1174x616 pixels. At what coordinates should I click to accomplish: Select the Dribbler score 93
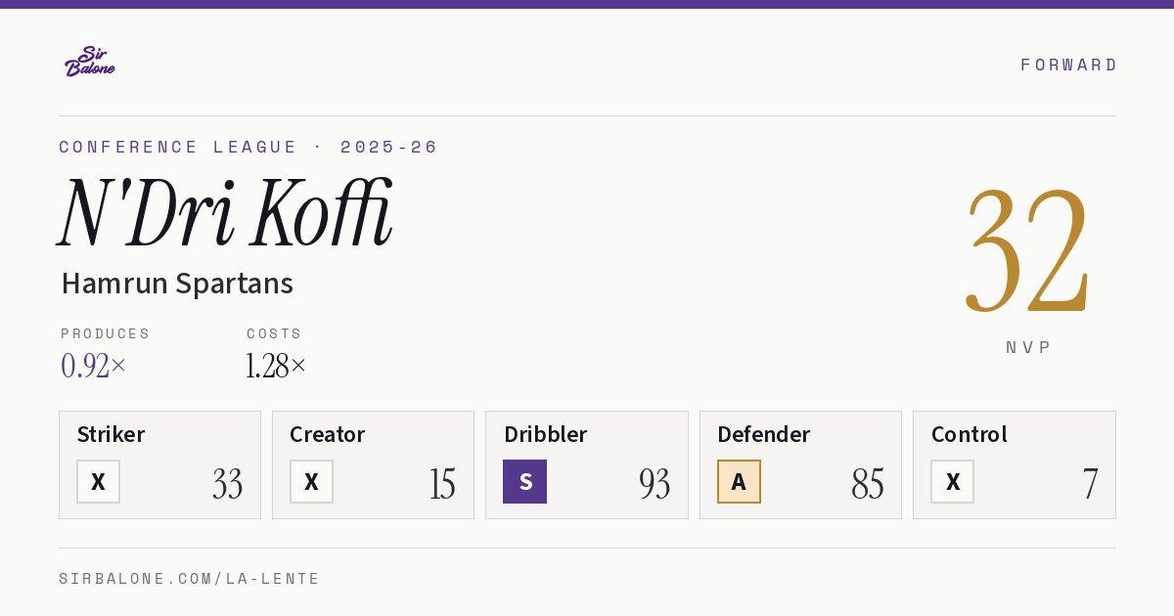coord(655,483)
